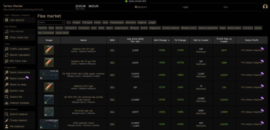Toggle the Favorite filter
The image size is (270, 130).
tap(42, 28)
